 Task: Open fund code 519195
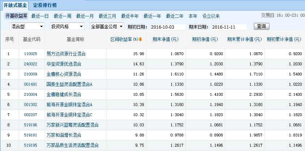pos(30,145)
